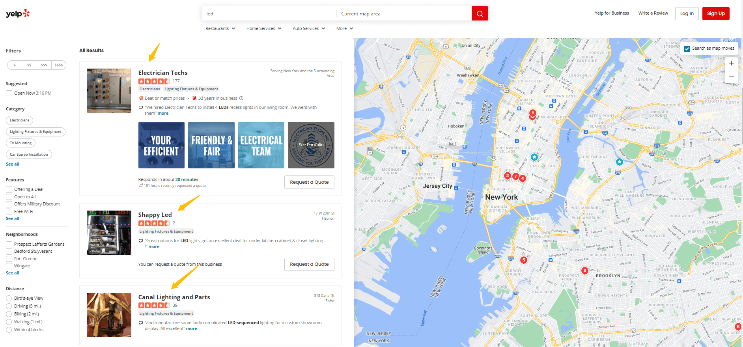The height and width of the screenshot is (347, 743).
Task: Expand Auto Services dropdown menu
Action: [309, 28]
